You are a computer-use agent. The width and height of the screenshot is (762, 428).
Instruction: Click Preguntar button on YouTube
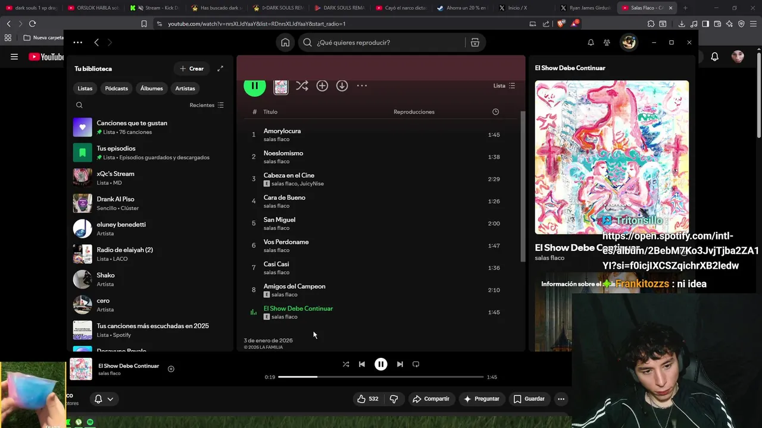(481, 399)
